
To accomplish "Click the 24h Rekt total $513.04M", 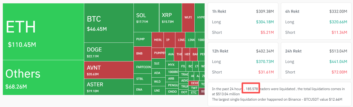I will [x=338, y=51].
